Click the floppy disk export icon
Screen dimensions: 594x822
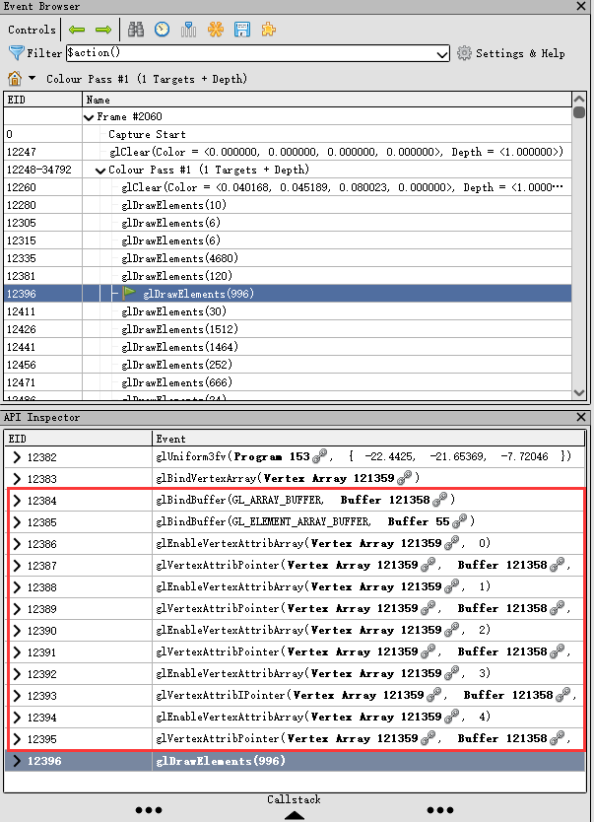(242, 30)
